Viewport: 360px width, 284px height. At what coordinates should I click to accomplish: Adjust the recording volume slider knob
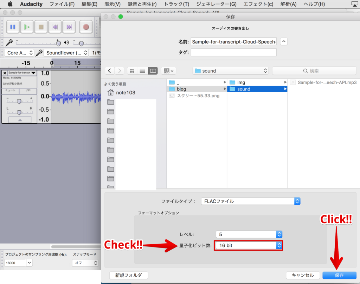(59, 43)
